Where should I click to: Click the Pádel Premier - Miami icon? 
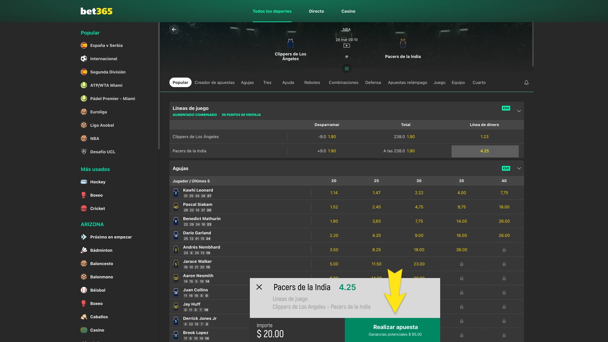pyautogui.click(x=84, y=98)
